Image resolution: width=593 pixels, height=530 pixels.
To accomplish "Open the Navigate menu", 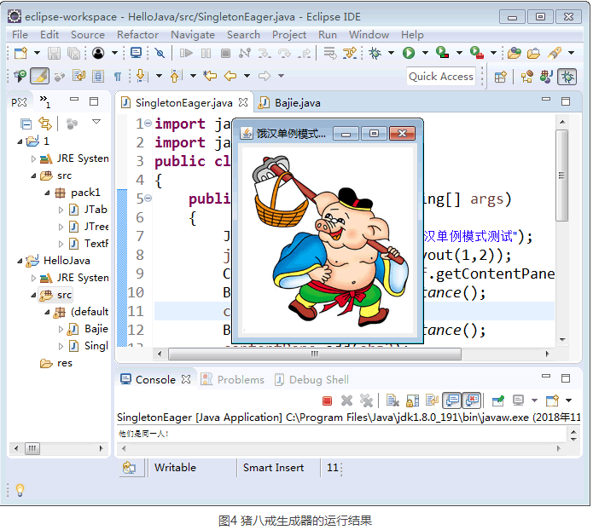I will point(193,35).
